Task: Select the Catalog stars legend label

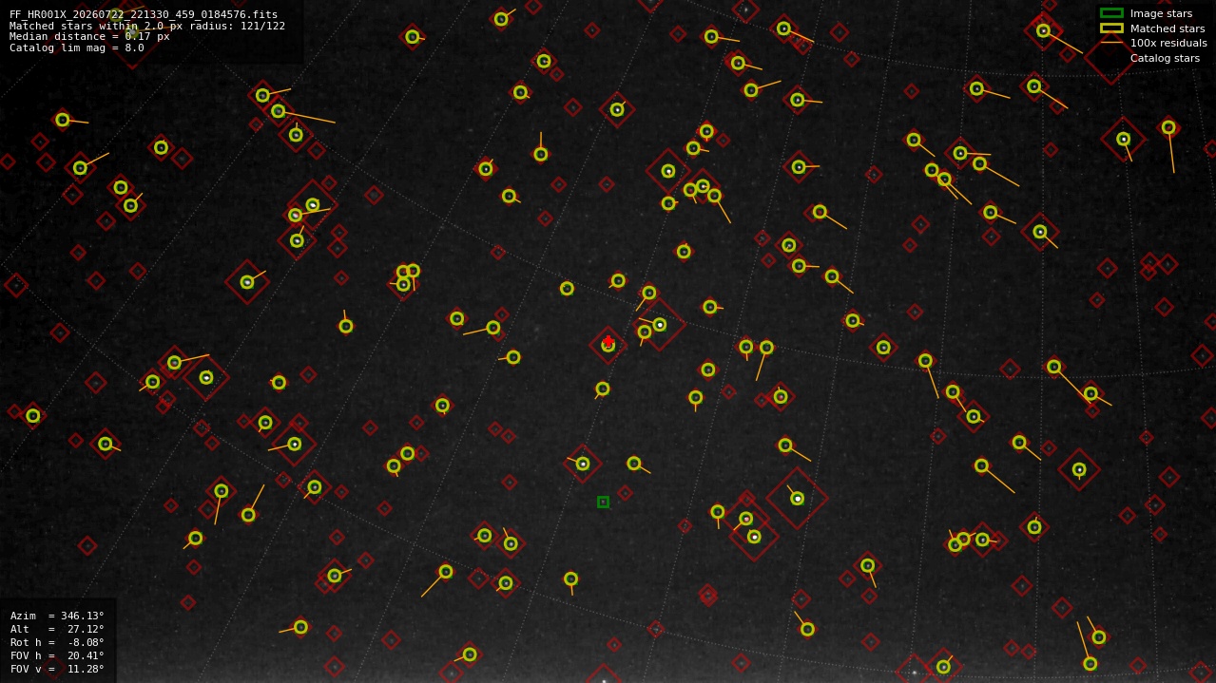Action: click(x=1165, y=58)
